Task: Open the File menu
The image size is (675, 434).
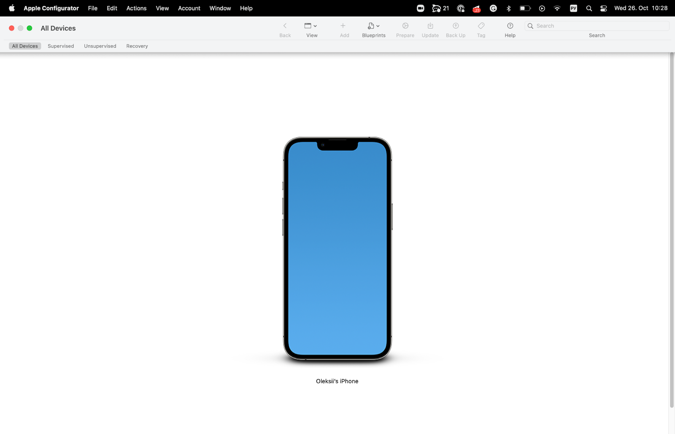Action: pos(93,8)
